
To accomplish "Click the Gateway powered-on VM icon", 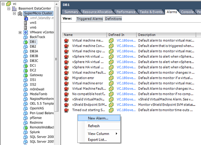I will point(25,75).
